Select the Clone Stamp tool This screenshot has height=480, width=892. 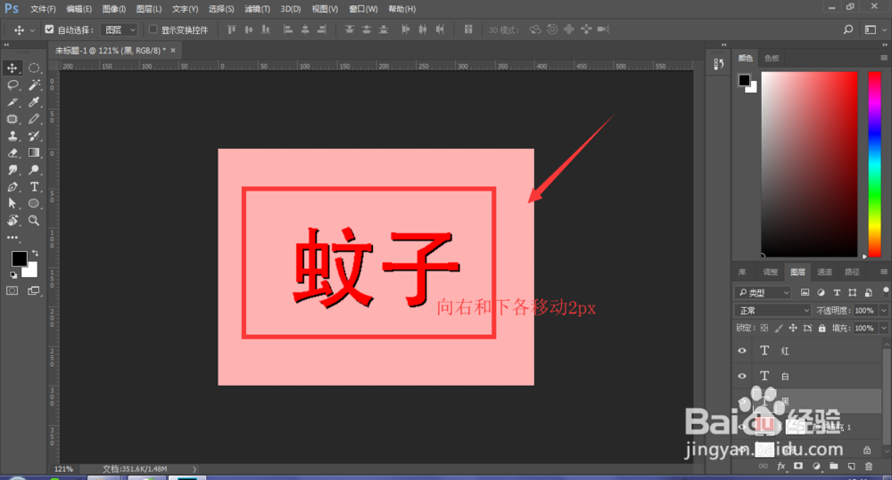[12, 135]
